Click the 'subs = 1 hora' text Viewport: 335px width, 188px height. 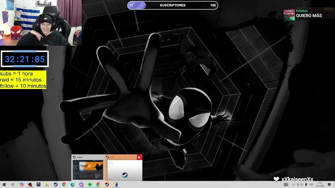pyautogui.click(x=16, y=74)
